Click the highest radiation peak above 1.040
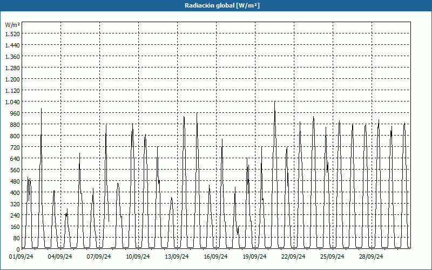Image resolution: width=432 pixels, height=270 pixels. click(x=274, y=102)
